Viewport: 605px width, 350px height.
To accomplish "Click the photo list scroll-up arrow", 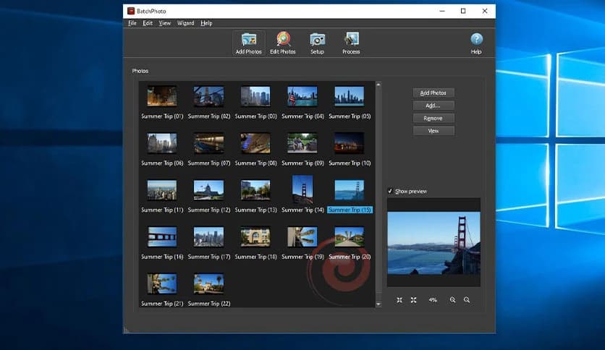I will 378,85.
